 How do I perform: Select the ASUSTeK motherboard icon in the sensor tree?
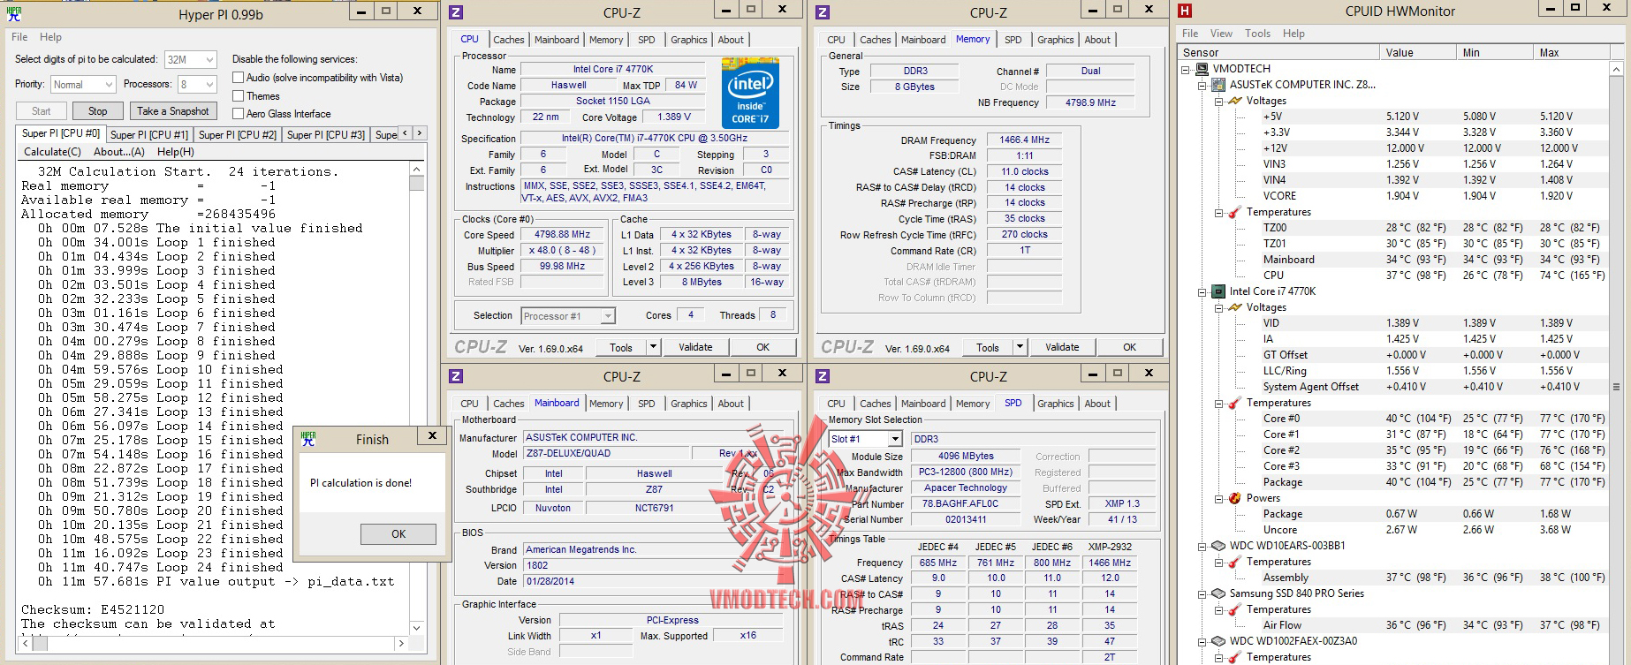point(1219,85)
